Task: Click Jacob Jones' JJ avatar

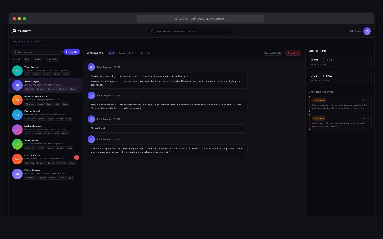Action: 17,144
